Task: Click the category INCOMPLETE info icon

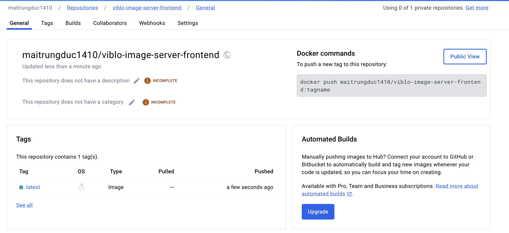Action: 146,102
